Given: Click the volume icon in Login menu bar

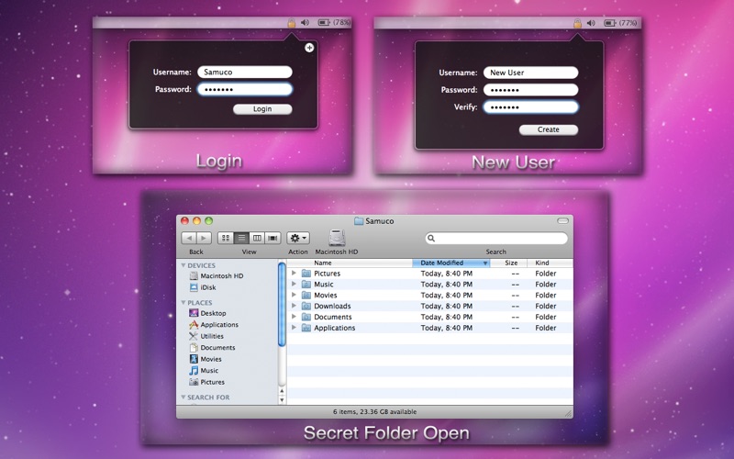Looking at the screenshot, I should pyautogui.click(x=306, y=22).
